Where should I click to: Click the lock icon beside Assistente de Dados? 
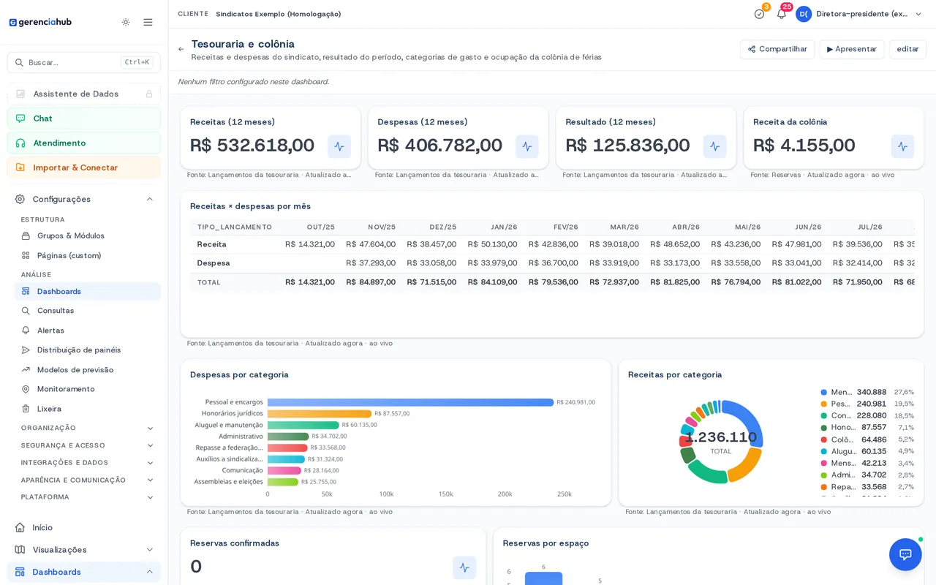(x=149, y=94)
